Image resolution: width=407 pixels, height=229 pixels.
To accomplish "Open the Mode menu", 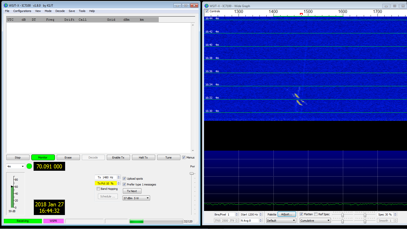I will point(48,11).
